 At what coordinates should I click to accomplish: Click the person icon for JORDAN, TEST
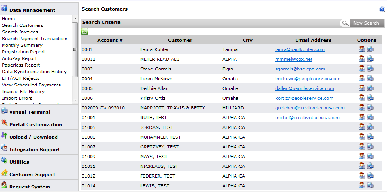tap(362, 127)
